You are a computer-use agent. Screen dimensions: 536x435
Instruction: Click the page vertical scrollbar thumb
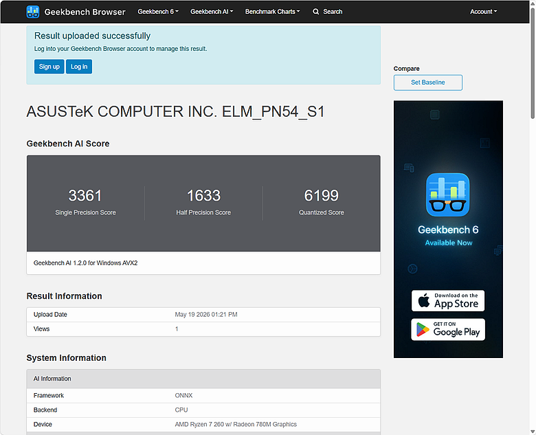533,63
